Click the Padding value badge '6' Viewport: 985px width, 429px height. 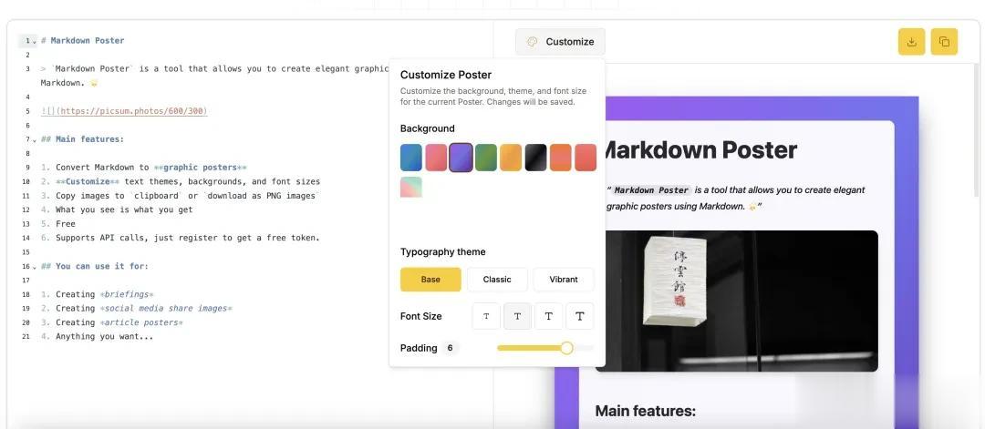[x=450, y=348]
